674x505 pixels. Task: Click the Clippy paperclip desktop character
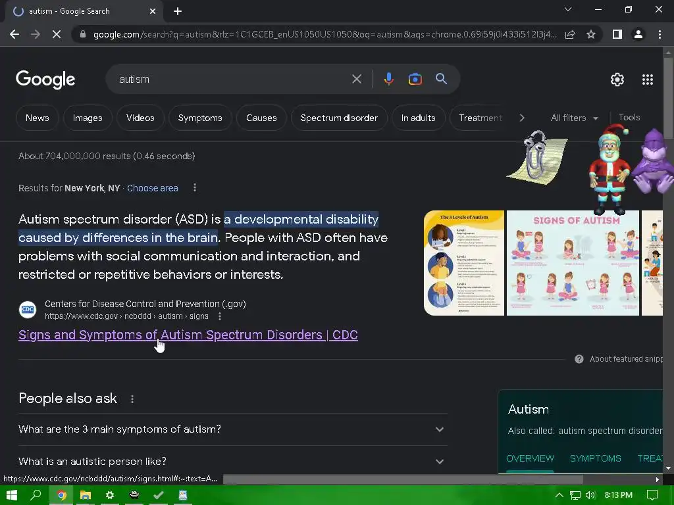point(537,157)
